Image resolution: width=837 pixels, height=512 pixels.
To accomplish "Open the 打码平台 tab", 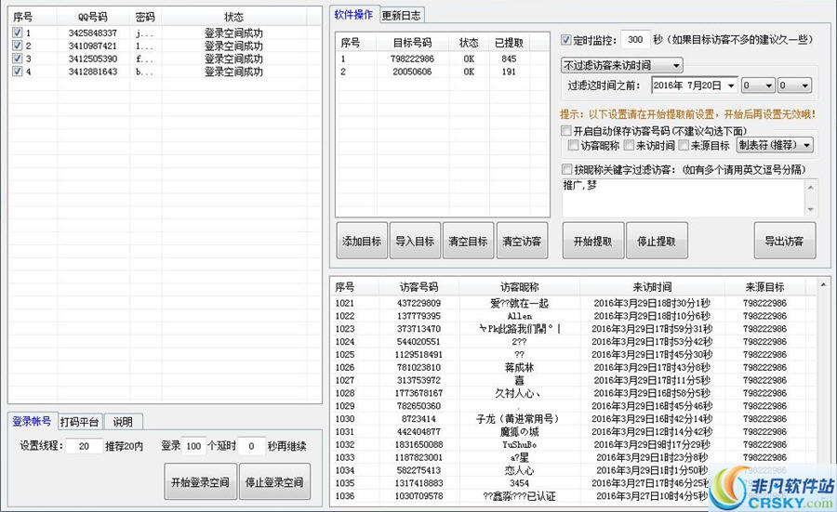I will pos(80,422).
